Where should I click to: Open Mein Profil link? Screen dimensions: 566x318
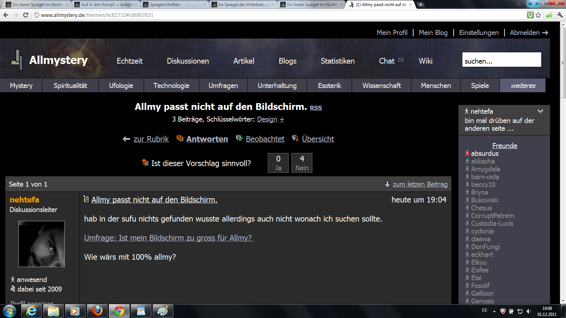(x=392, y=33)
